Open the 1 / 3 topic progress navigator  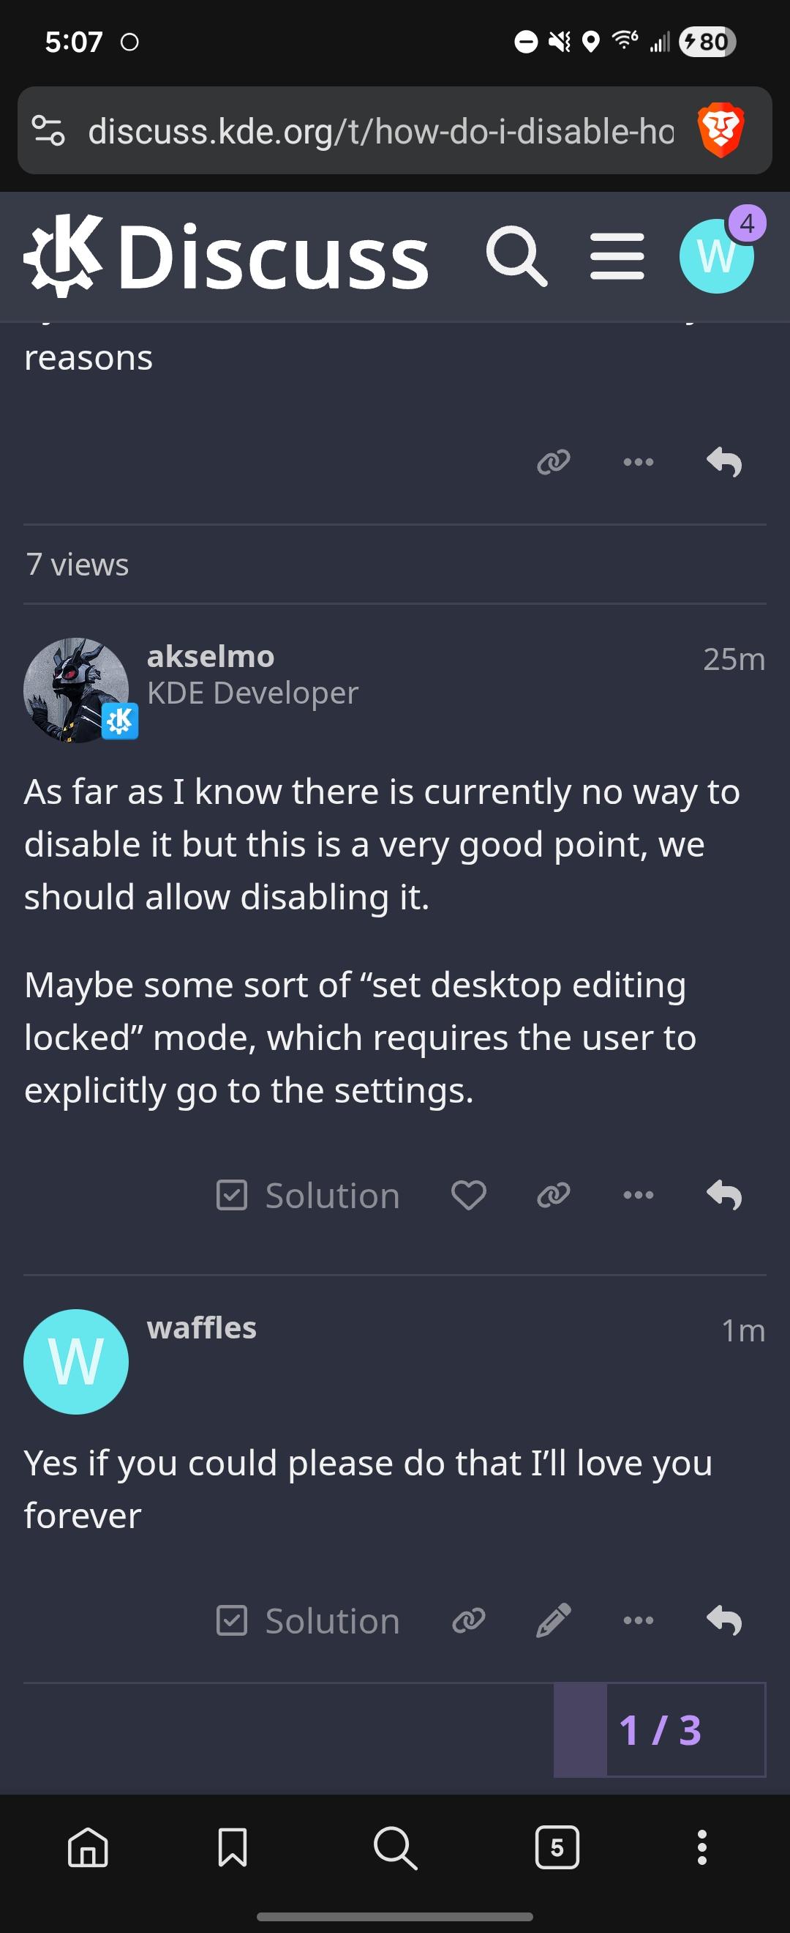tap(660, 1729)
